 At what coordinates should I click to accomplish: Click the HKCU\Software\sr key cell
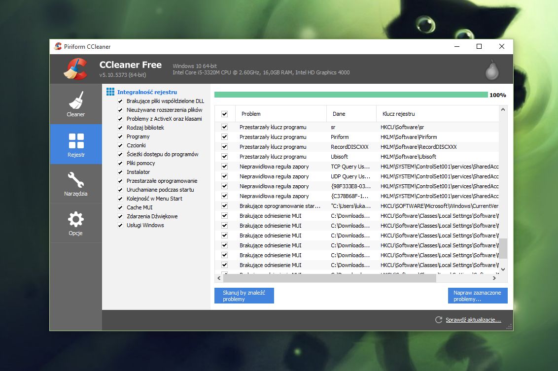click(x=402, y=127)
